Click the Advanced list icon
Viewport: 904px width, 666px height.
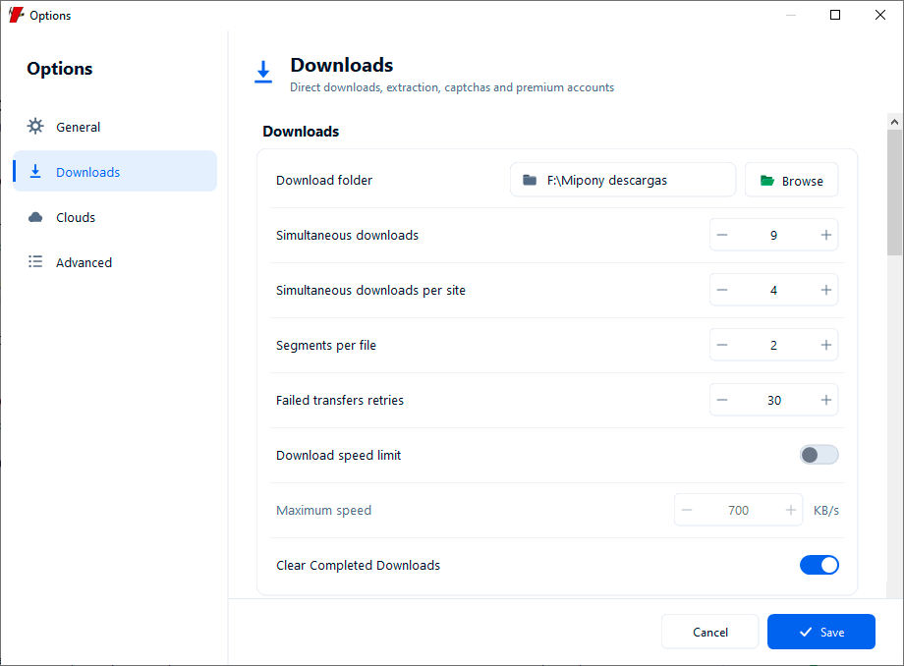pyautogui.click(x=35, y=261)
